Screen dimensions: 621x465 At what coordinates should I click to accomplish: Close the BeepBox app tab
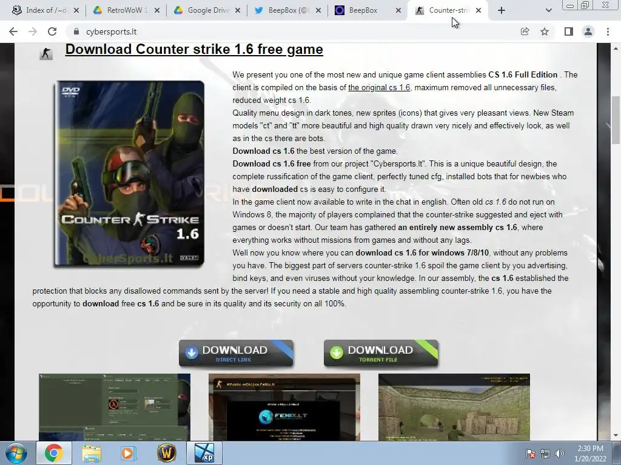tap(398, 10)
